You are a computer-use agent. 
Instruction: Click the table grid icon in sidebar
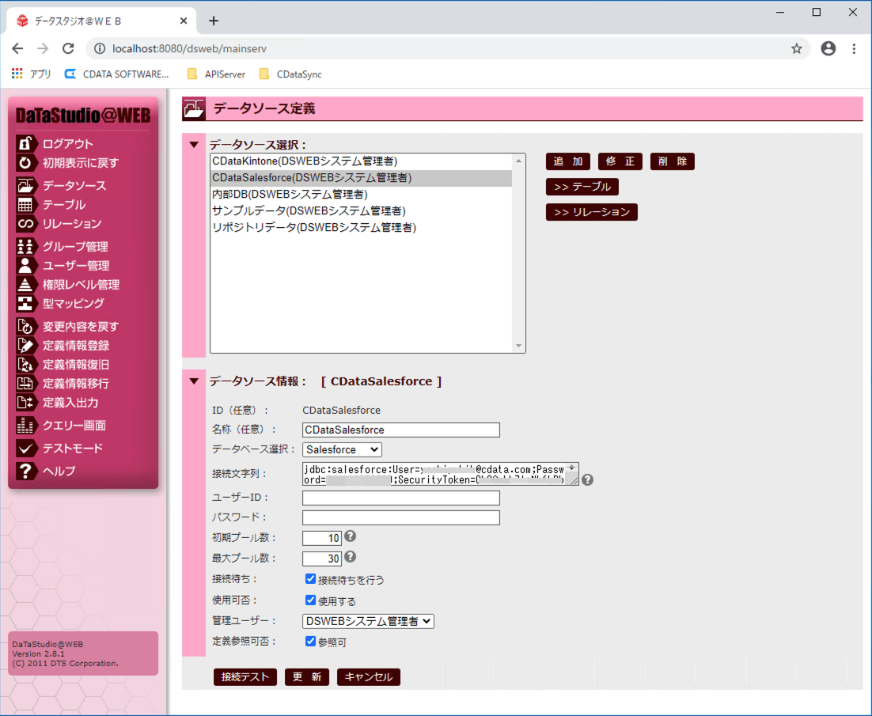pyautogui.click(x=25, y=205)
